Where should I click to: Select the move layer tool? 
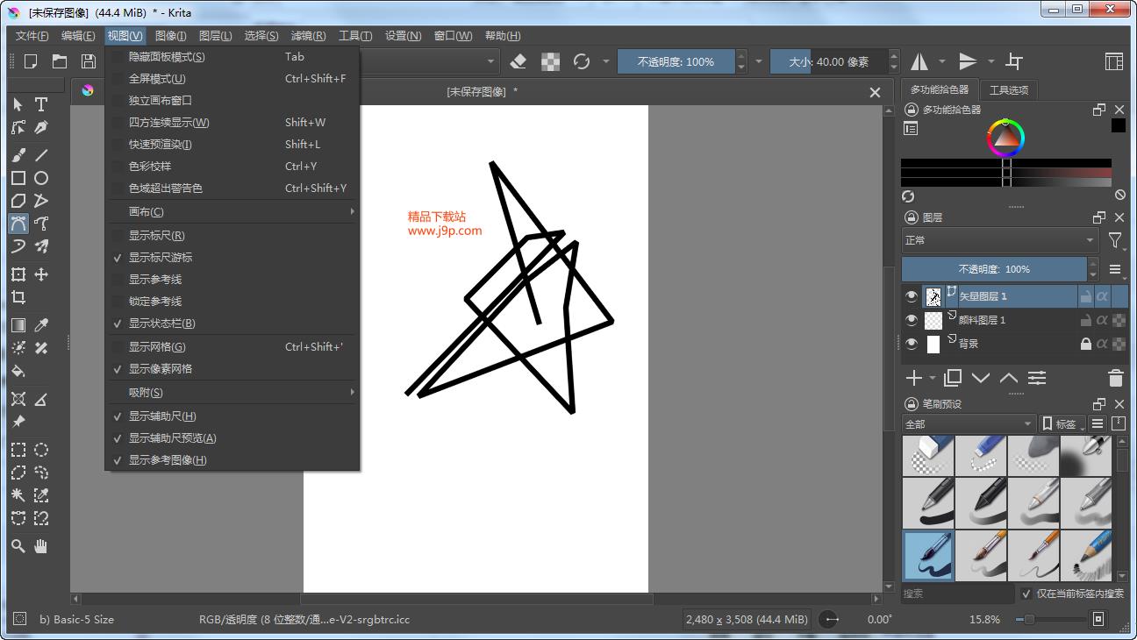(x=41, y=274)
